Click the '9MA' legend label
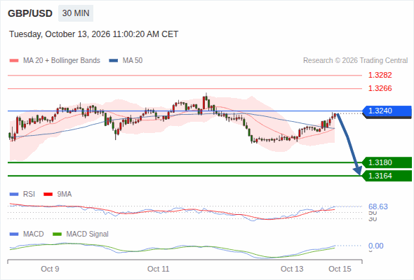414x280 pixels. click(x=65, y=195)
